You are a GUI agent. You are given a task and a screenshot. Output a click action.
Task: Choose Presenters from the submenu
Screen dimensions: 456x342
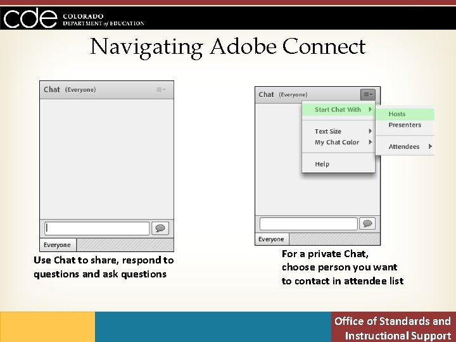pyautogui.click(x=405, y=125)
